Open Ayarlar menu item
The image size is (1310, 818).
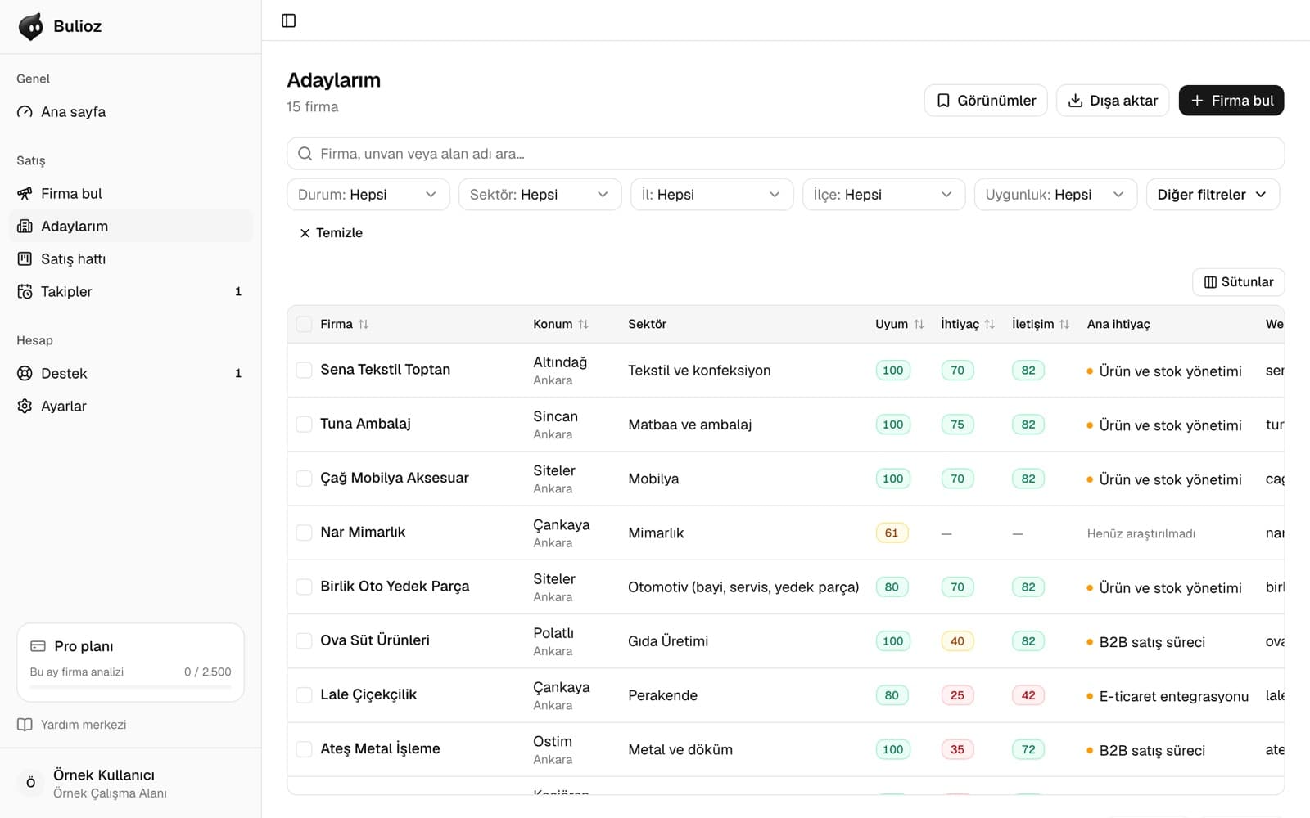(131, 407)
